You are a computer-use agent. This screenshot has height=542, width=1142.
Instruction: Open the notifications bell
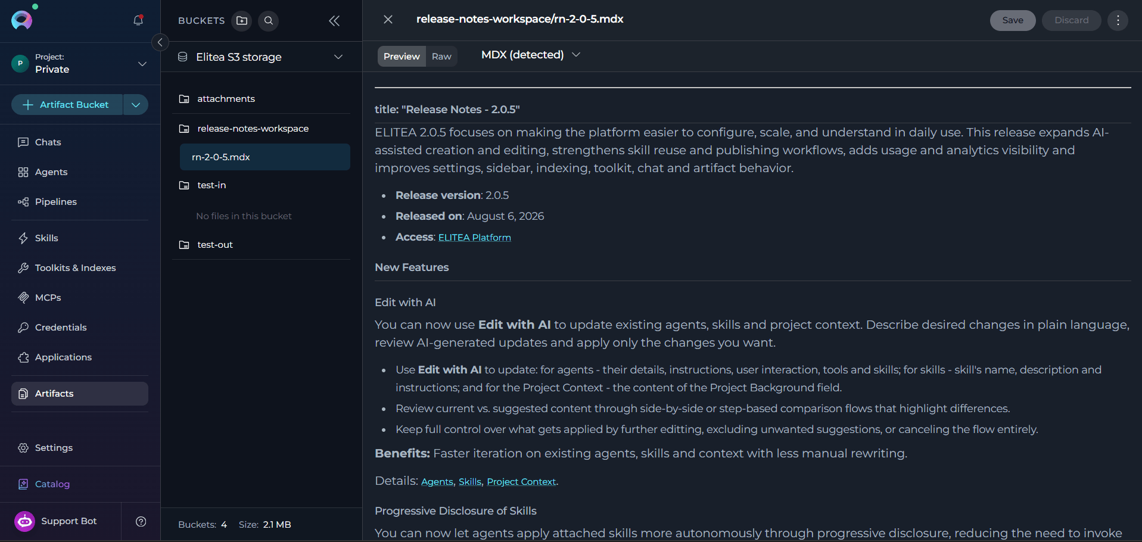tap(138, 20)
